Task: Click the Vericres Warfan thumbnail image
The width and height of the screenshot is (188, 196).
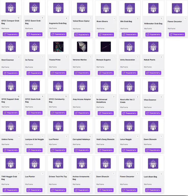Action: [x=82, y=47]
